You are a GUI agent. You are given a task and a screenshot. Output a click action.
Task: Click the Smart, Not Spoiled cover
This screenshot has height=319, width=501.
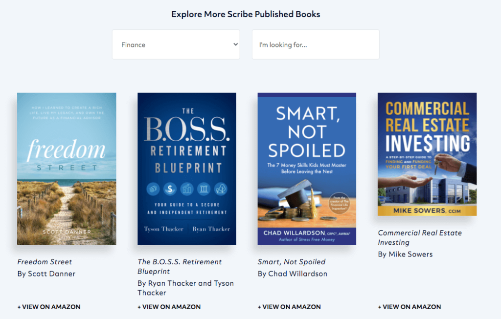(x=307, y=168)
